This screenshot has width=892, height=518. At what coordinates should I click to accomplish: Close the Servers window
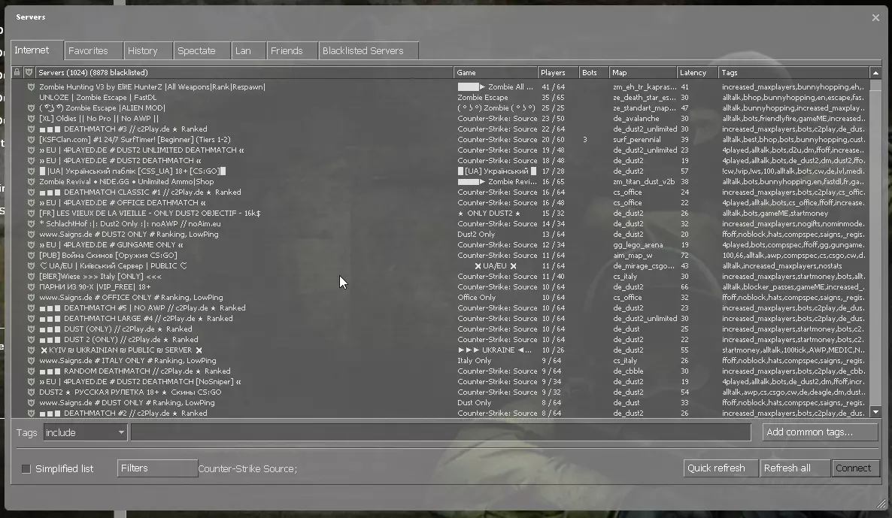click(875, 17)
